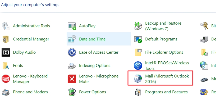
Task: Open the Ease of Access Center link
Action: click(99, 52)
